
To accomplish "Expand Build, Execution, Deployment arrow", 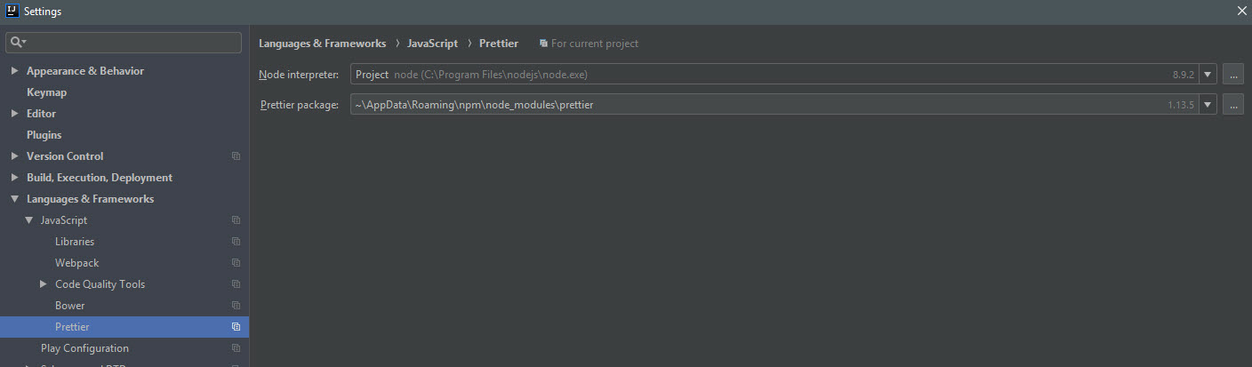I will (x=14, y=178).
